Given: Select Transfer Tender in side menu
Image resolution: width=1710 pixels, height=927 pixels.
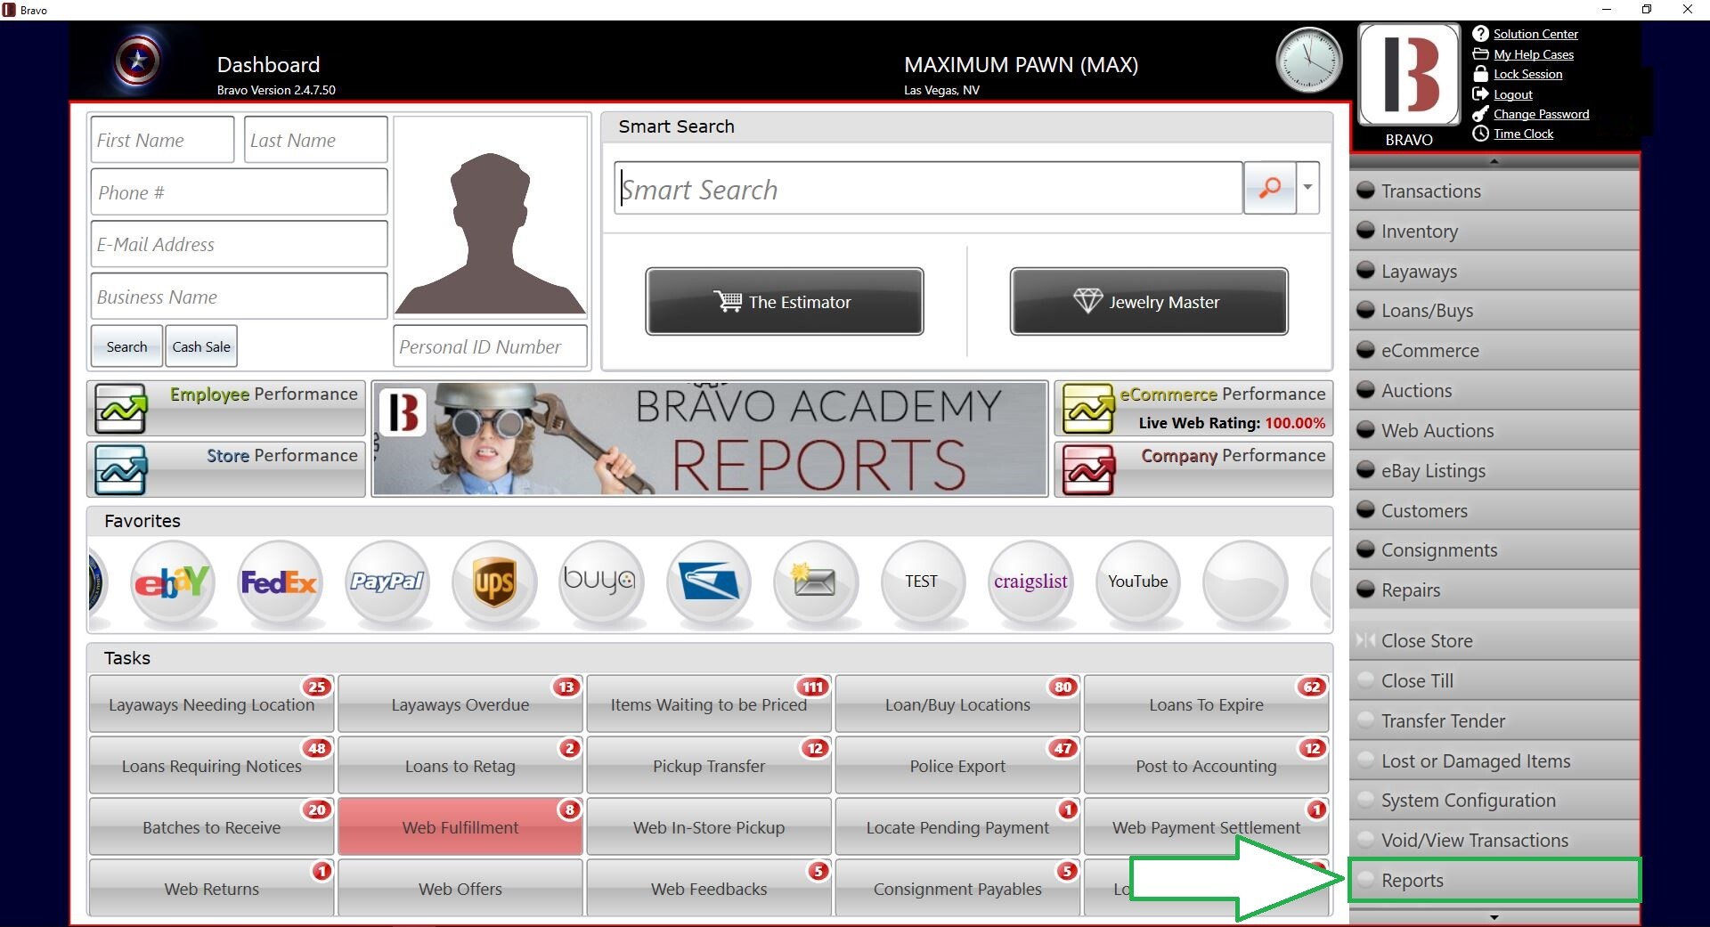Looking at the screenshot, I should [1494, 720].
